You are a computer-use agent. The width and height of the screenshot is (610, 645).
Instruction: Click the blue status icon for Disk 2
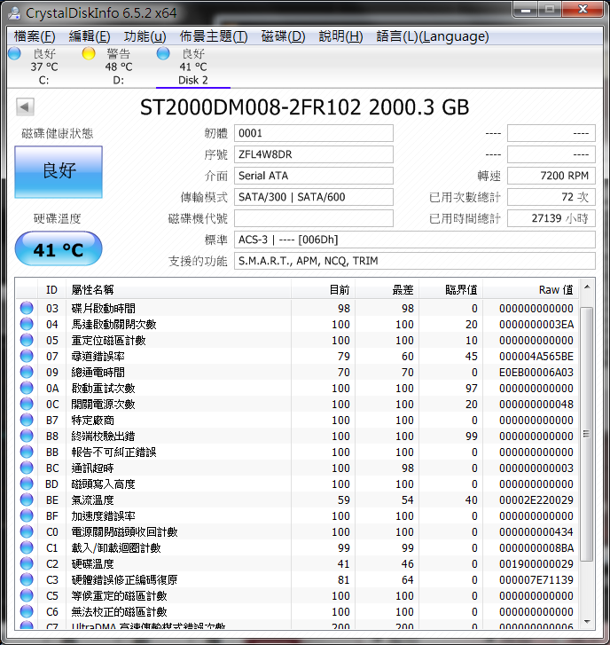pos(163,53)
